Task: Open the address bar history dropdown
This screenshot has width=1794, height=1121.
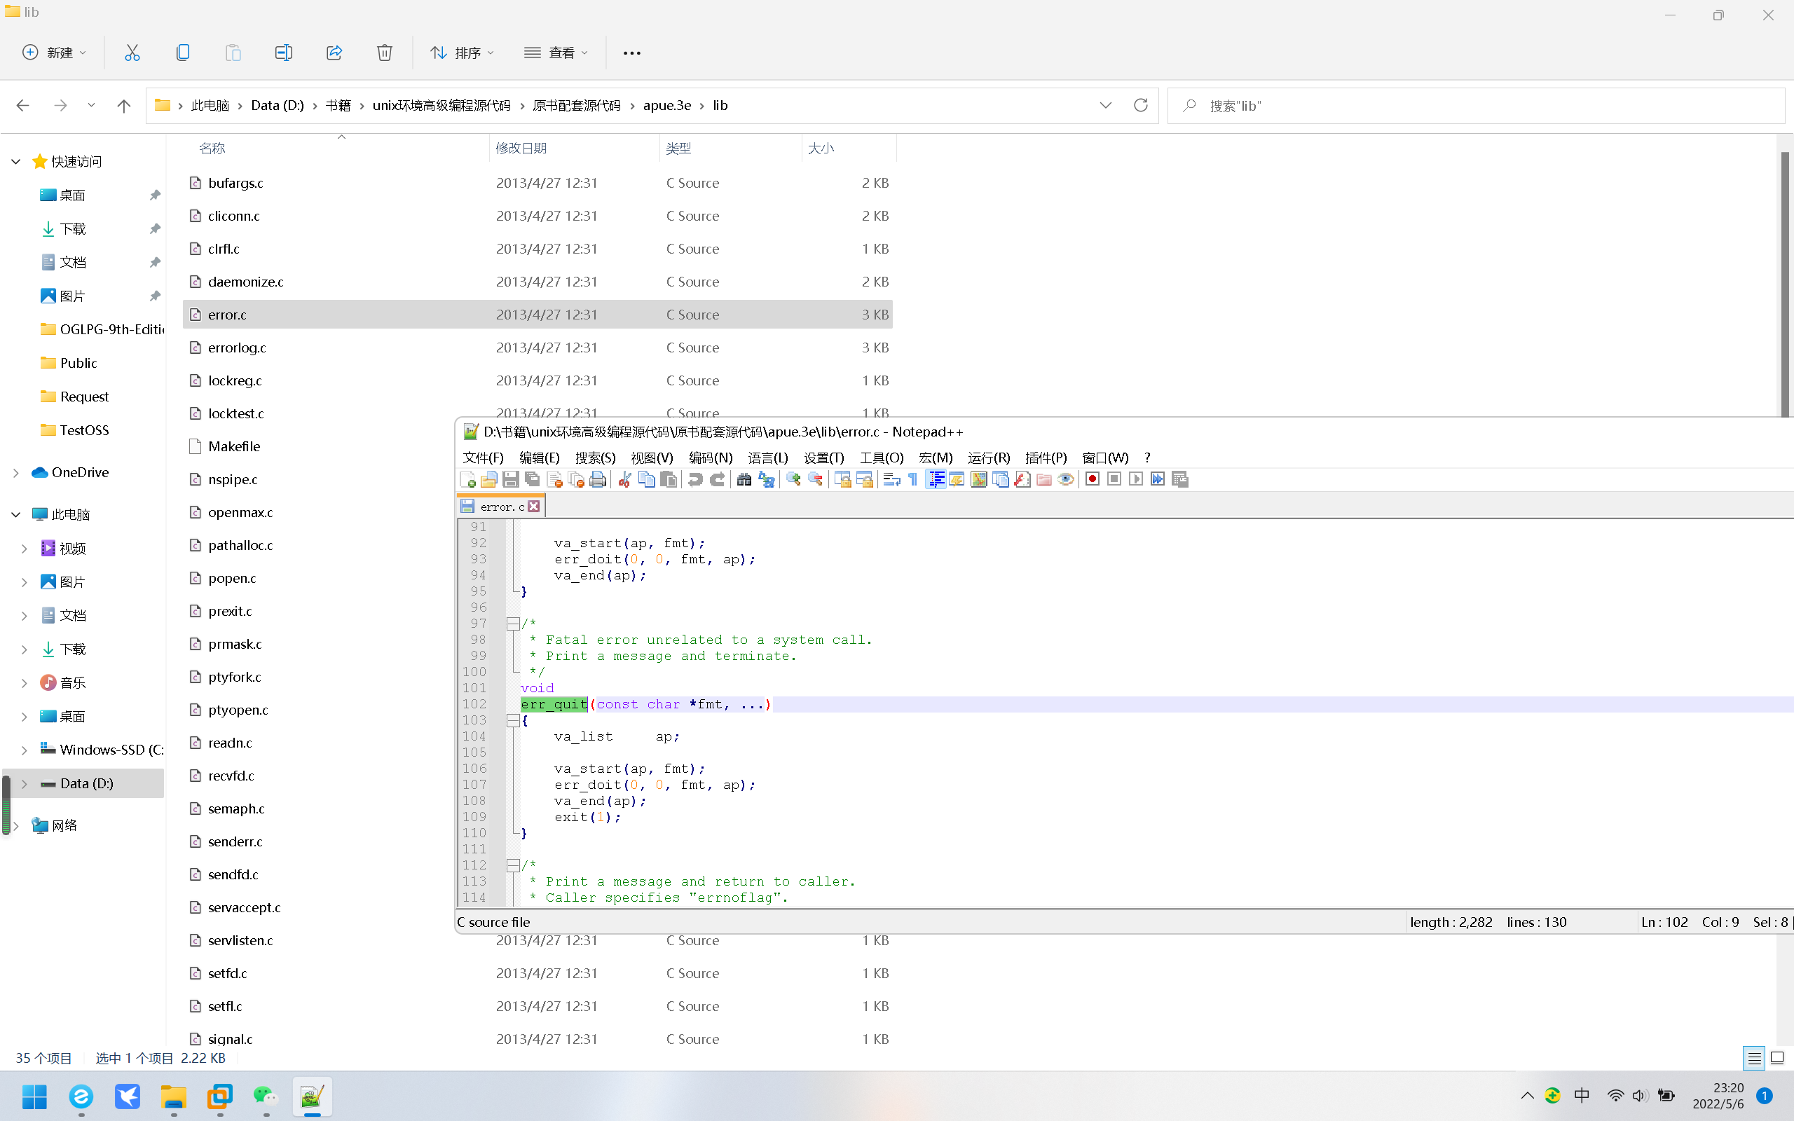Action: pyautogui.click(x=1105, y=105)
